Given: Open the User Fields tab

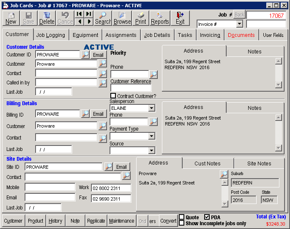Looking at the screenshot, I should [x=273, y=35].
